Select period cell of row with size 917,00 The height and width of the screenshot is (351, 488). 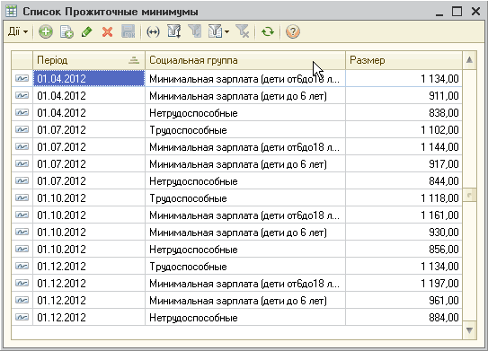(x=89, y=164)
